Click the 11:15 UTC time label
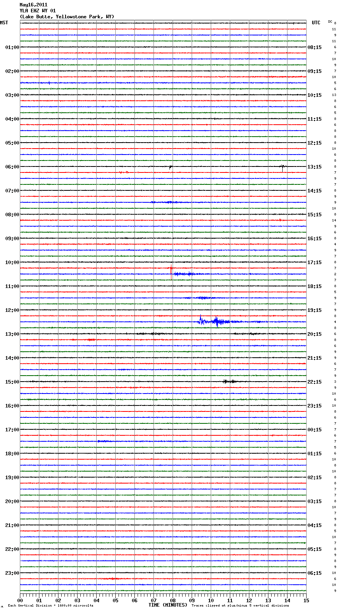This screenshot has width=338, height=611. point(315,119)
